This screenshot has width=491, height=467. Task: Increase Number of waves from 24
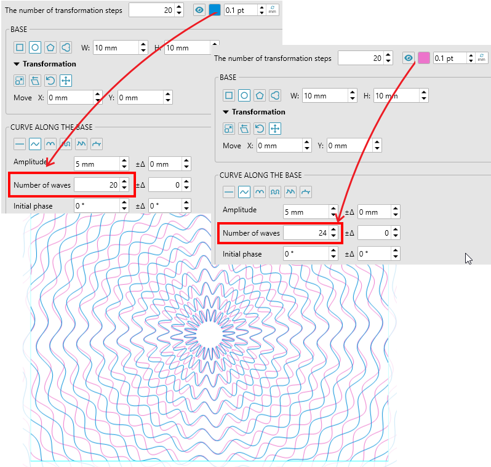333,230
